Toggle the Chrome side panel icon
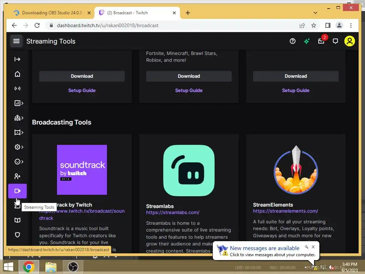Screen dimensions: 365x274 pos(328,25)
